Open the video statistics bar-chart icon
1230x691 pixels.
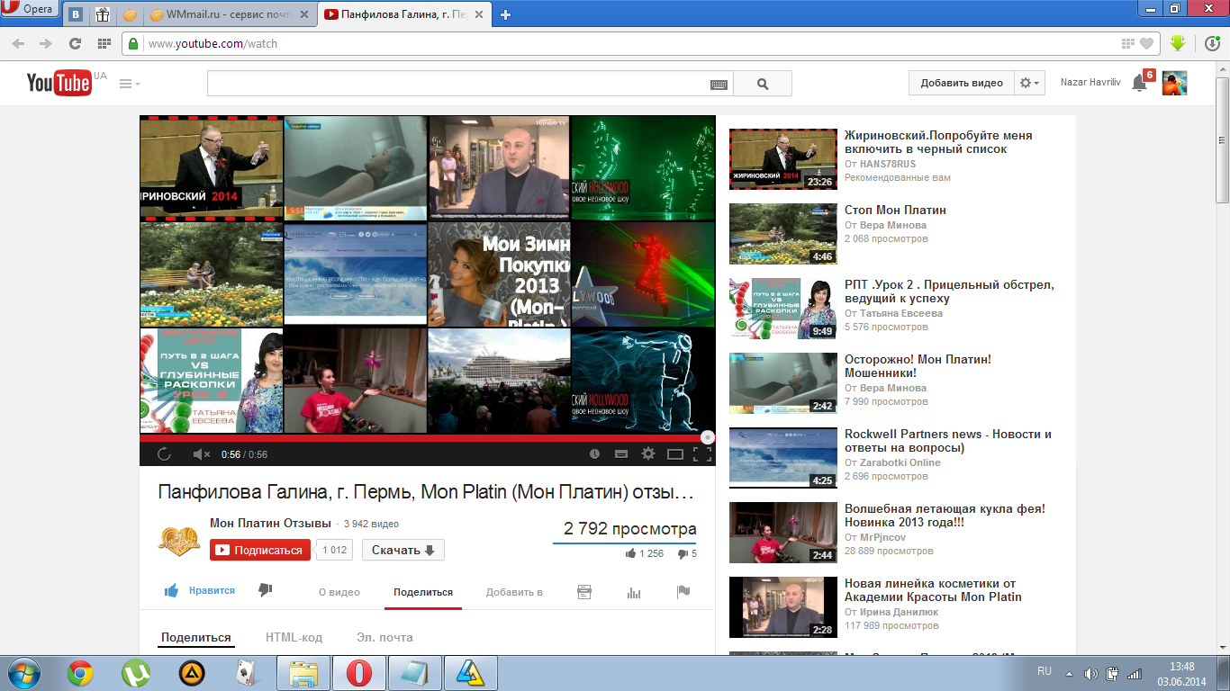pyautogui.click(x=634, y=592)
